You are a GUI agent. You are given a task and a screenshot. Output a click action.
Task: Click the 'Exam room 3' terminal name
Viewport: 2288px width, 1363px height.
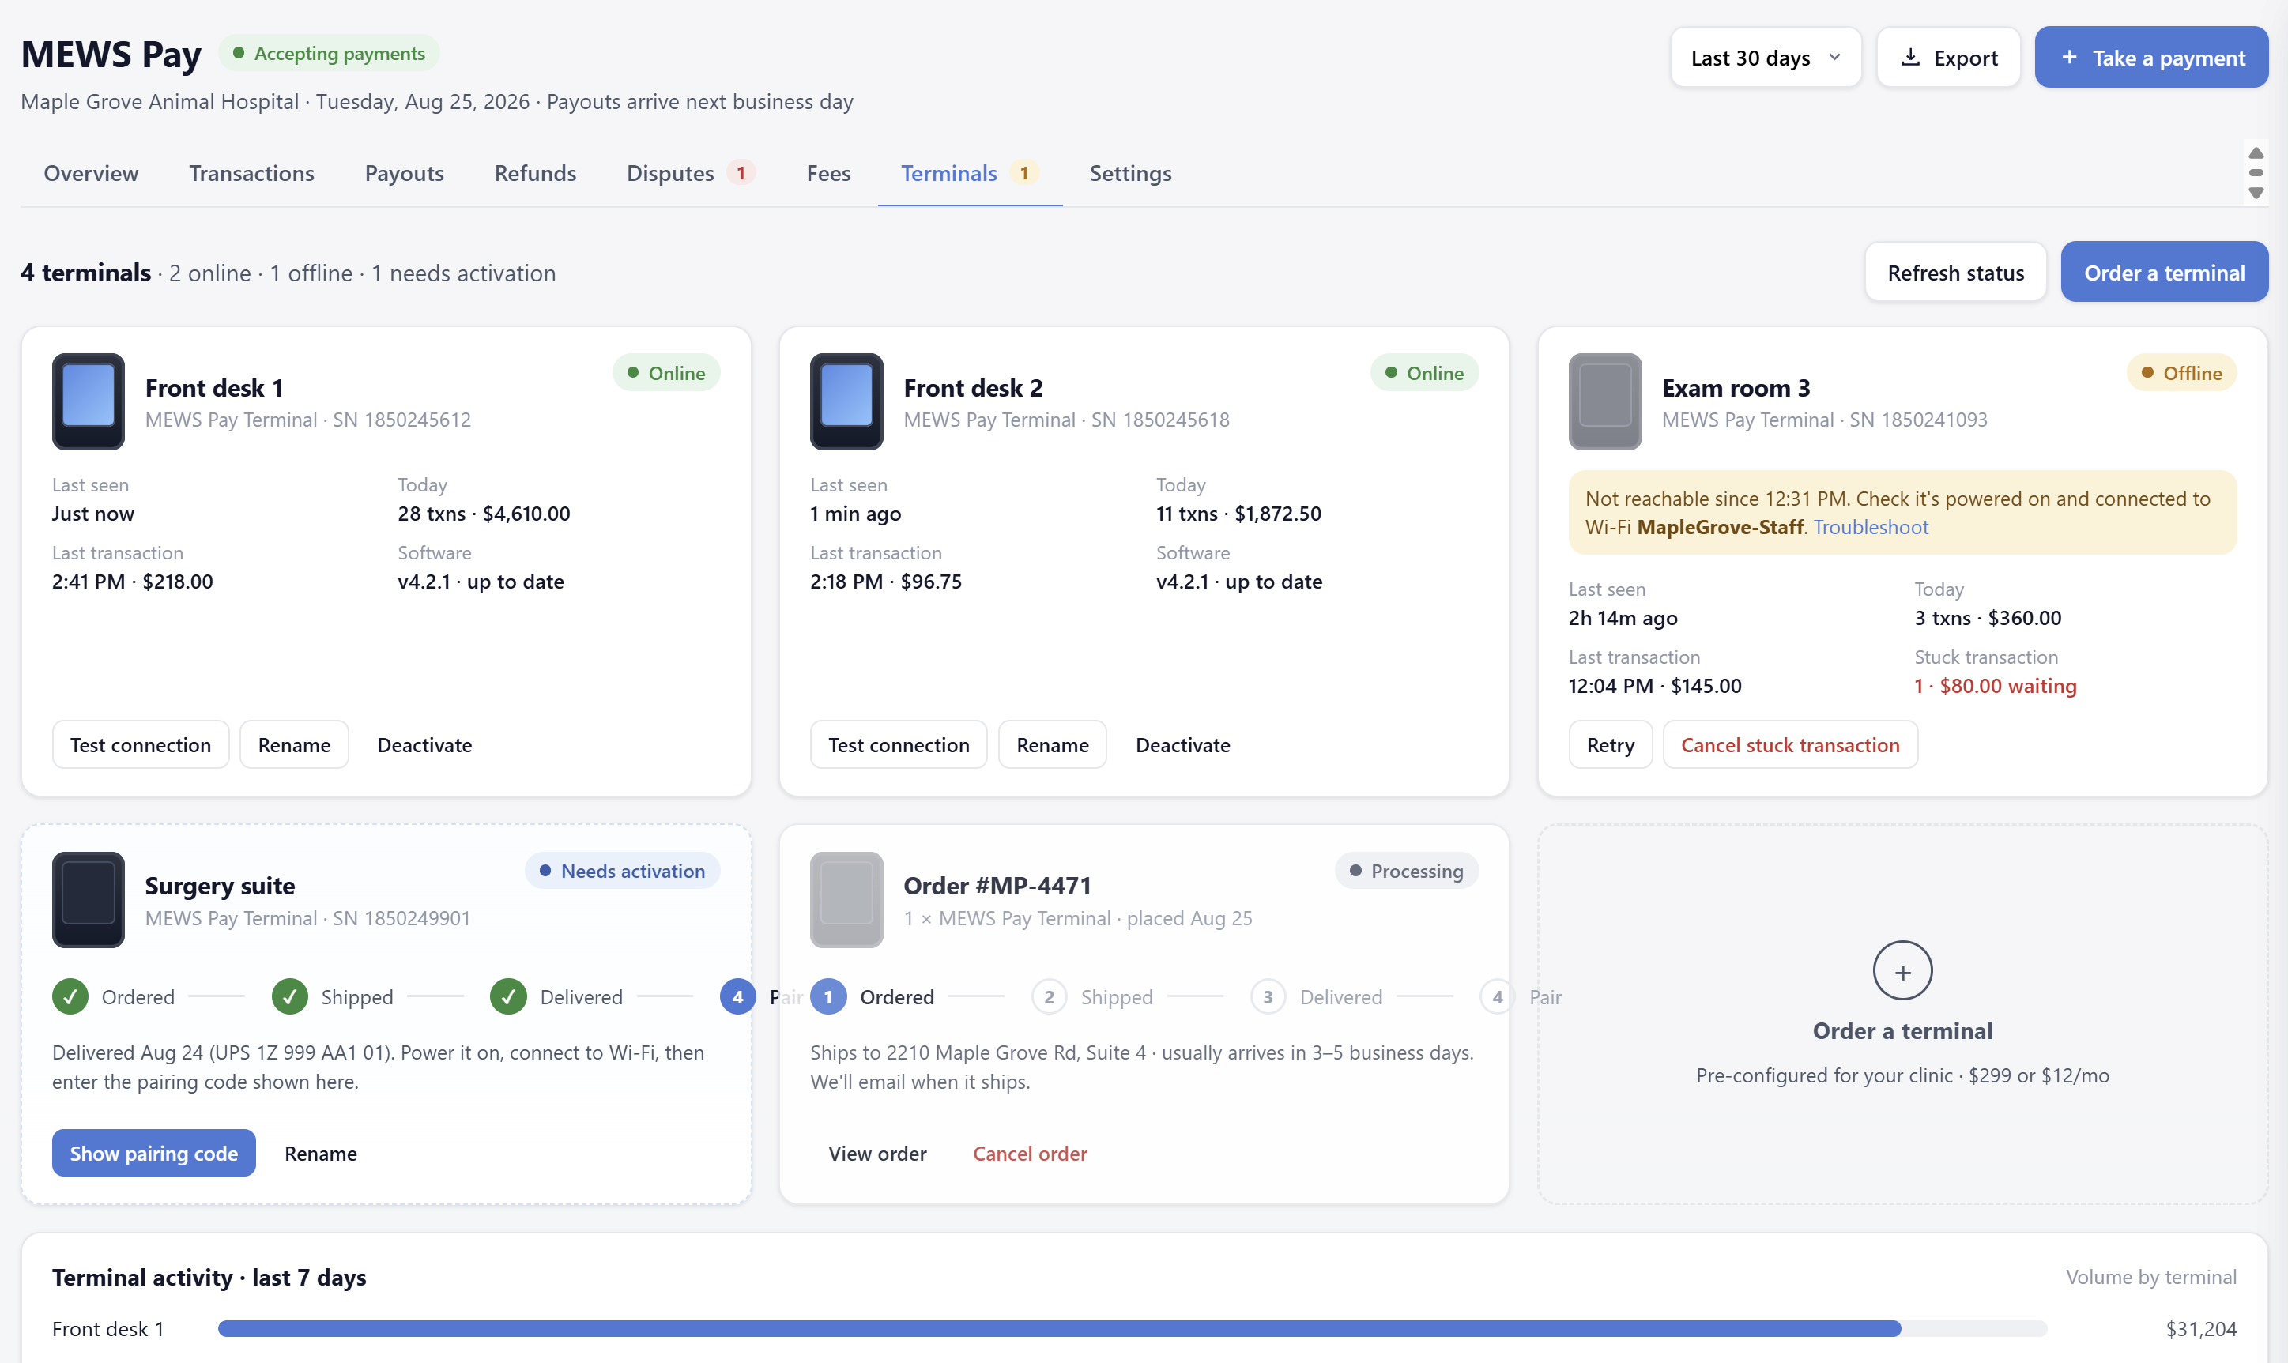(x=1735, y=388)
